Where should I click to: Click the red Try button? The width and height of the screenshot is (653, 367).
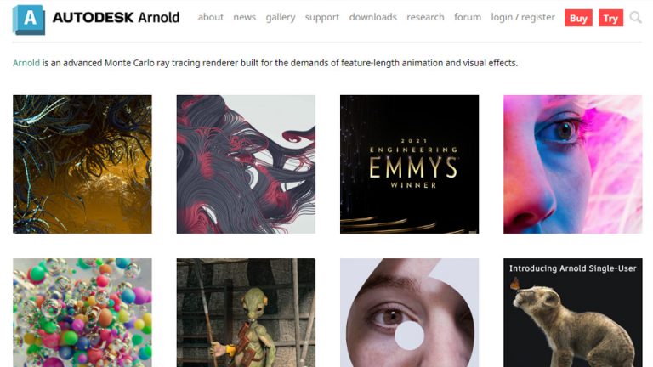click(x=610, y=18)
